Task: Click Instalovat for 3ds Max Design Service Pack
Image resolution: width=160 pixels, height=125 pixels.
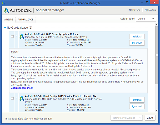Action: (x=137, y=100)
